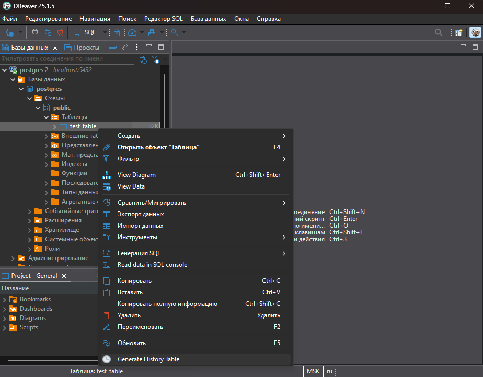Open the SQL editor toolbar button

[x=85, y=32]
